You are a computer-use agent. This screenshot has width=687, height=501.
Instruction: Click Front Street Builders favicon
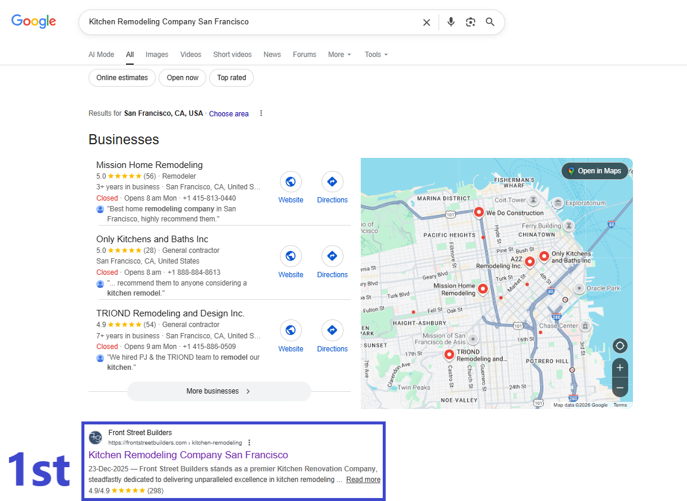(x=96, y=437)
